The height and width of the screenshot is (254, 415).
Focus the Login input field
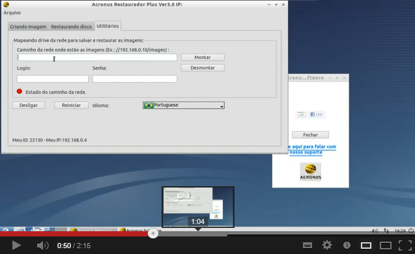point(53,79)
